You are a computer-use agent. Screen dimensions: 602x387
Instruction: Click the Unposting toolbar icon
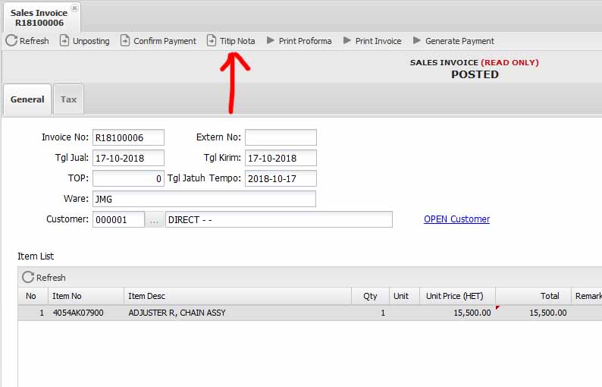point(64,41)
